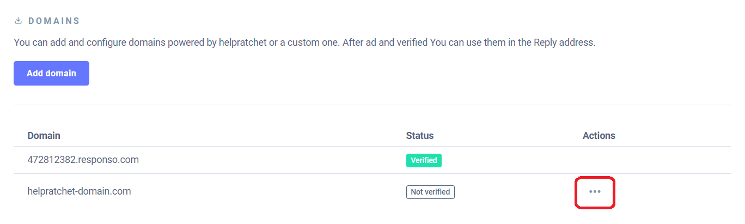Select the Status column header
This screenshot has width=745, height=224.
point(419,135)
